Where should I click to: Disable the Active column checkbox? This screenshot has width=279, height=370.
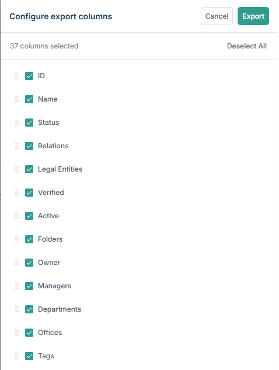pyautogui.click(x=29, y=216)
